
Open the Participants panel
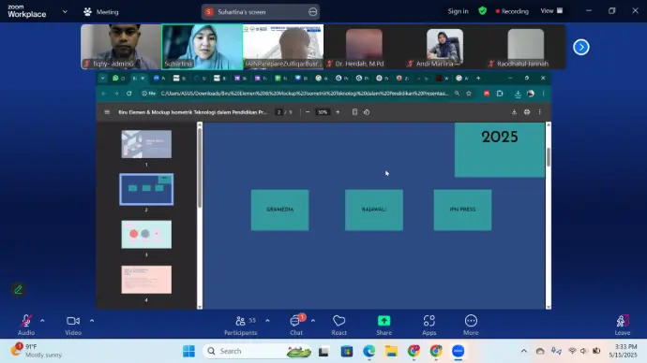pyautogui.click(x=241, y=325)
